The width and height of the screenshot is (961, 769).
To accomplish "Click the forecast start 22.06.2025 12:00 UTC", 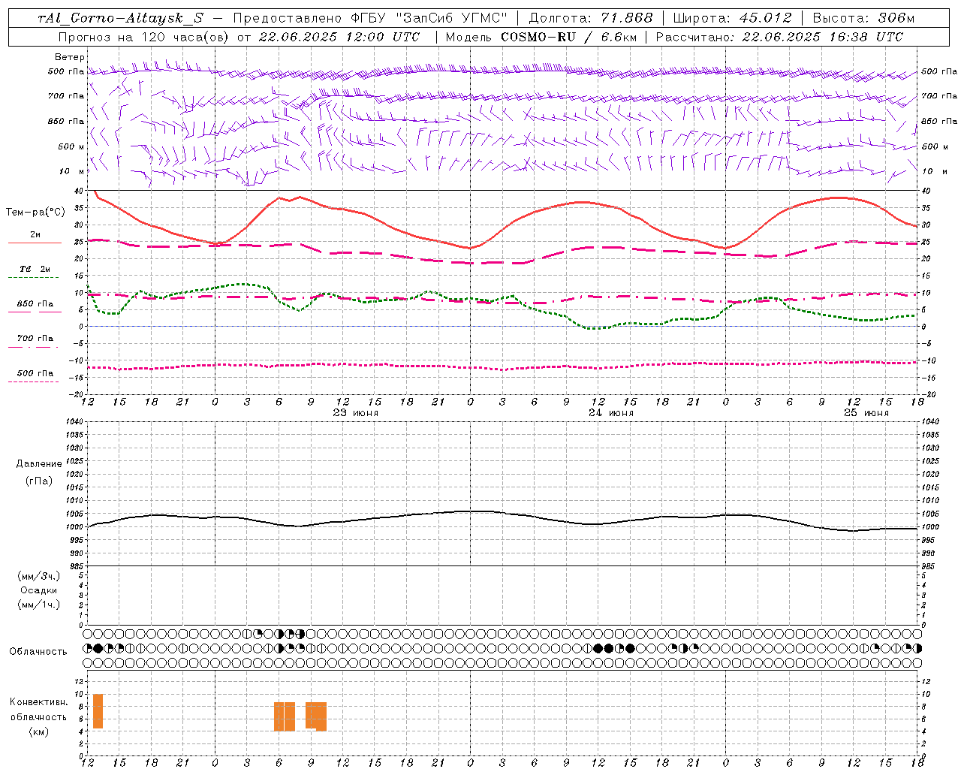I will tap(339, 37).
